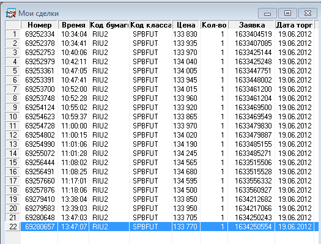Sort by the Время column header
The image size is (321, 244).
pyautogui.click(x=73, y=25)
